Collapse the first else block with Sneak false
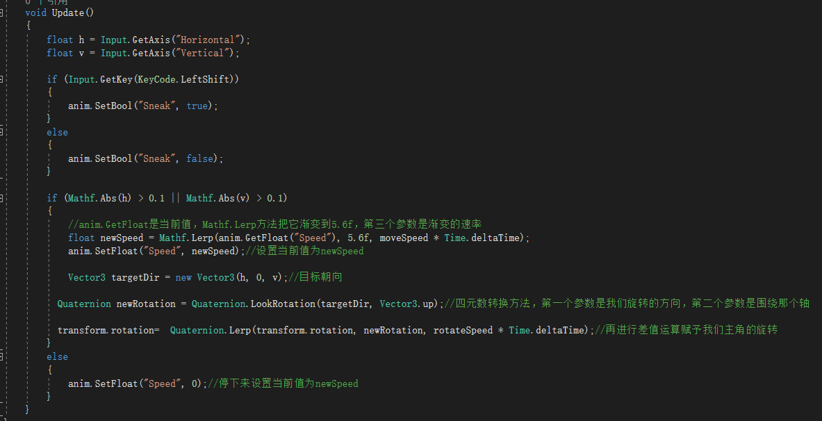 coord(2,132)
